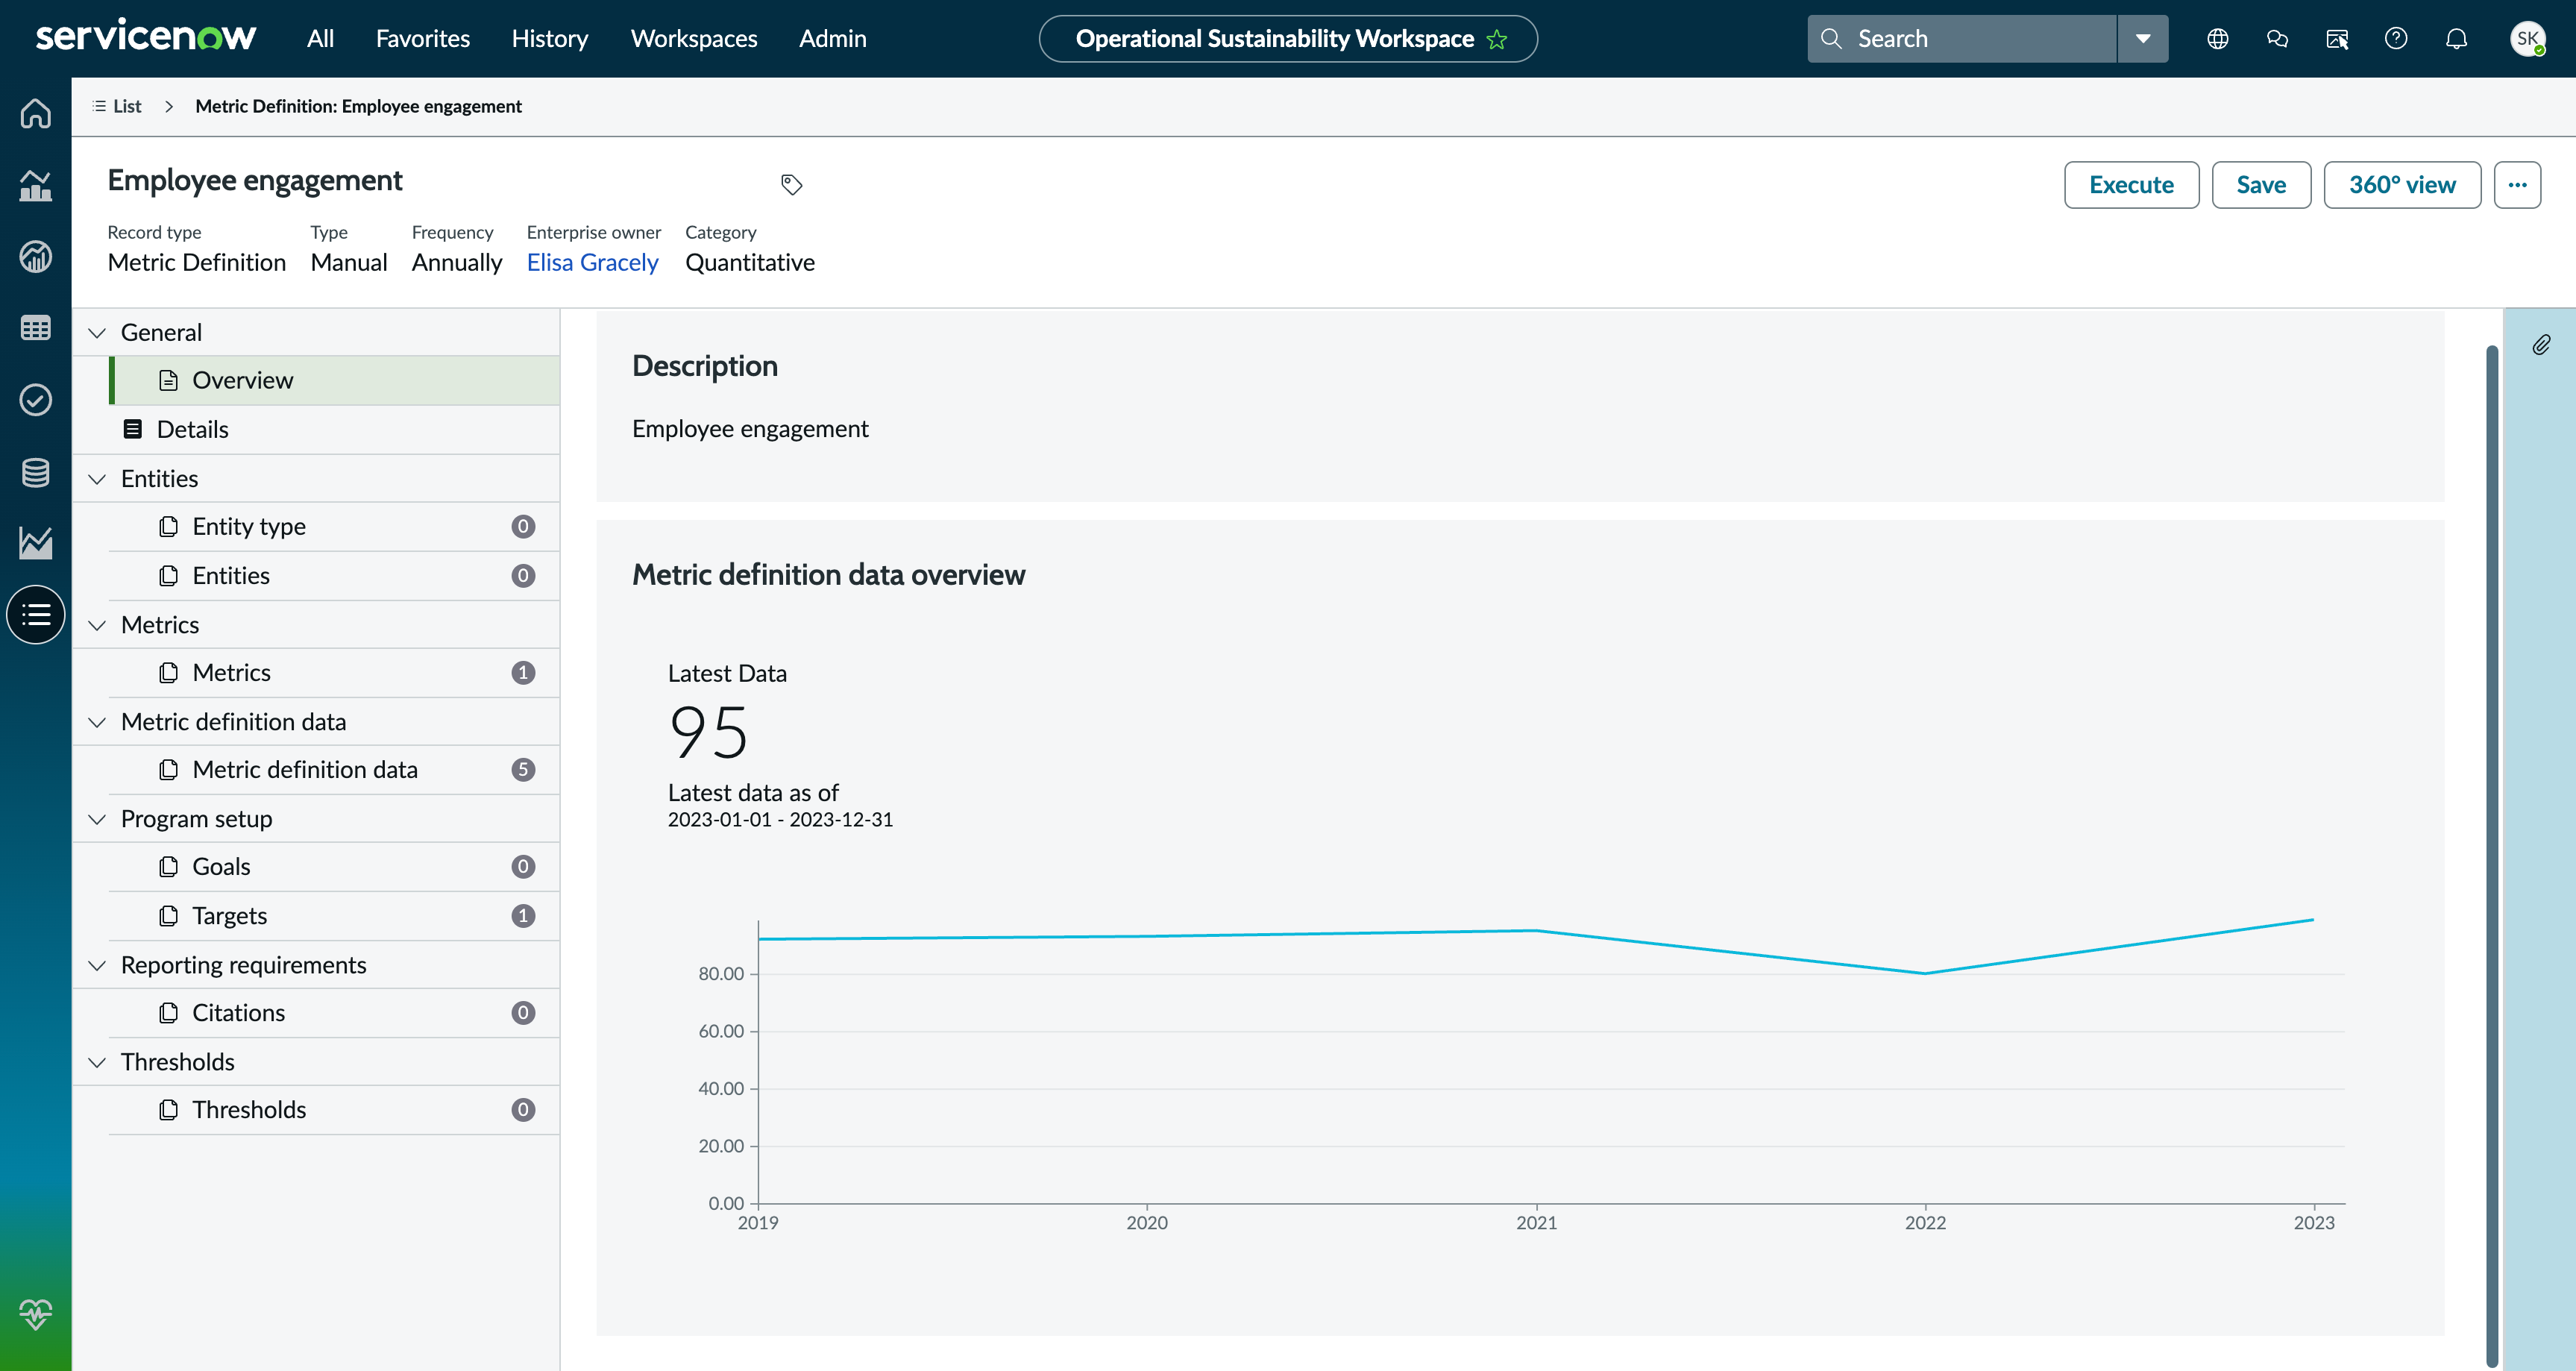This screenshot has height=1371, width=2576.
Task: Open the database stack sidebar icon
Action: [36, 472]
